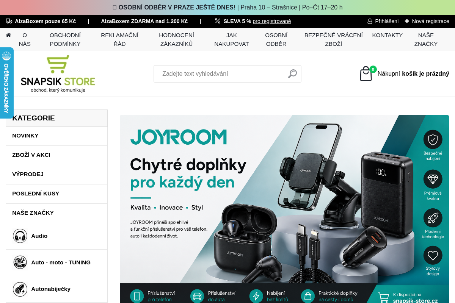Click the 'OSOBNÍ ODBĚR V PRAZE' announcement bar
This screenshot has width=455, height=303.
227,8
